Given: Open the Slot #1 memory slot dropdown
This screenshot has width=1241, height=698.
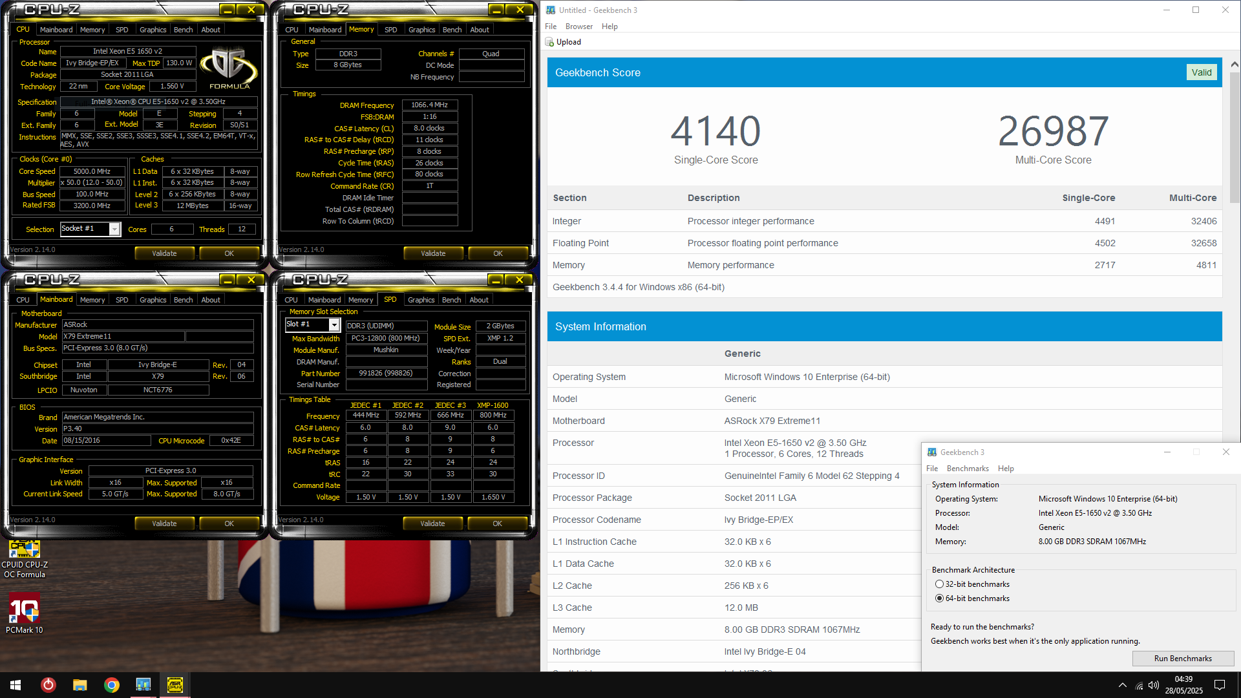Looking at the screenshot, I should point(334,325).
